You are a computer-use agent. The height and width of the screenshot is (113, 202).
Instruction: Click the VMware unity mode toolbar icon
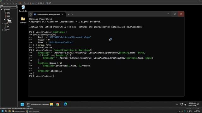(44, 3)
